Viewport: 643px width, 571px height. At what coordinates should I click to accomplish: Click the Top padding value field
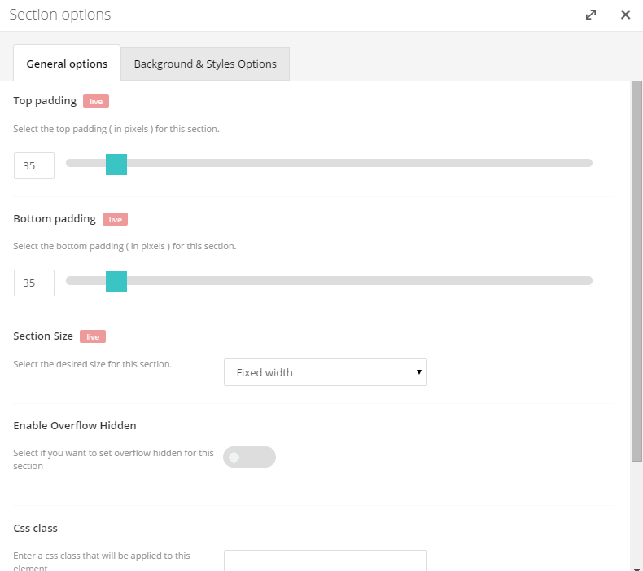pyautogui.click(x=34, y=166)
